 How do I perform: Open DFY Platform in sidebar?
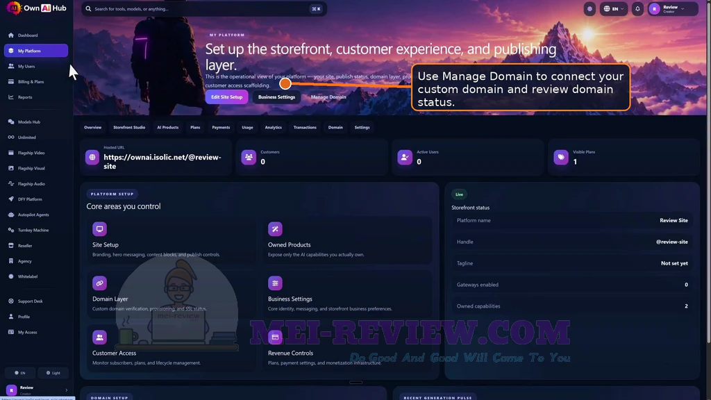[36, 199]
